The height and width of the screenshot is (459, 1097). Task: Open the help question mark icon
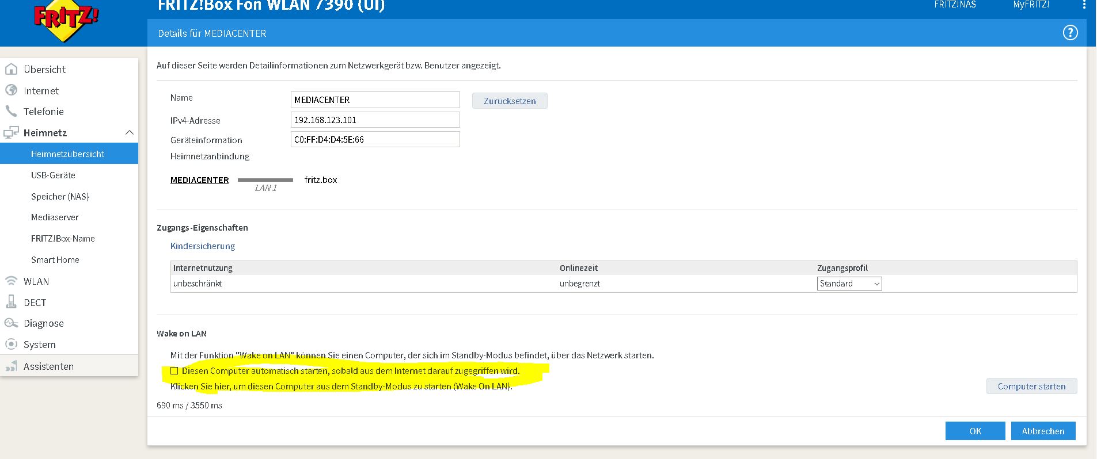pos(1070,33)
